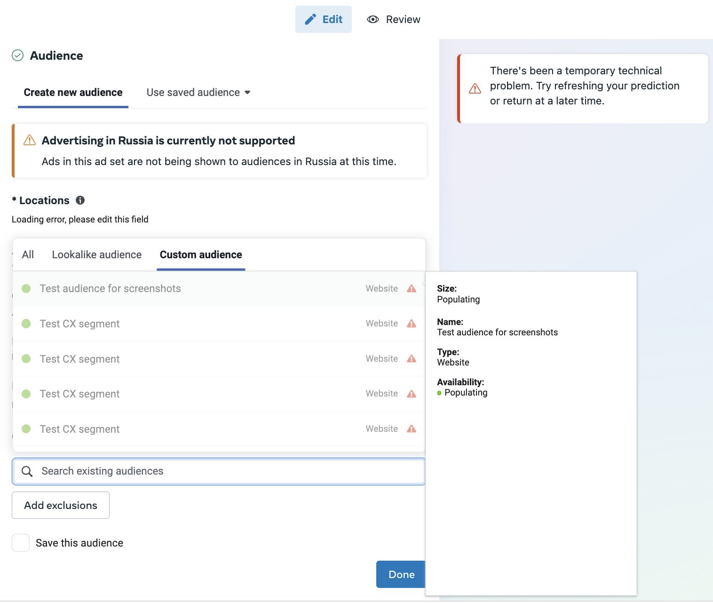Select the Custom audience tab

click(201, 254)
